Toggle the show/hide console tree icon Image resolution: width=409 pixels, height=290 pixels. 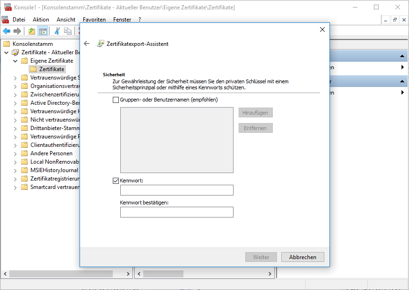(x=43, y=31)
